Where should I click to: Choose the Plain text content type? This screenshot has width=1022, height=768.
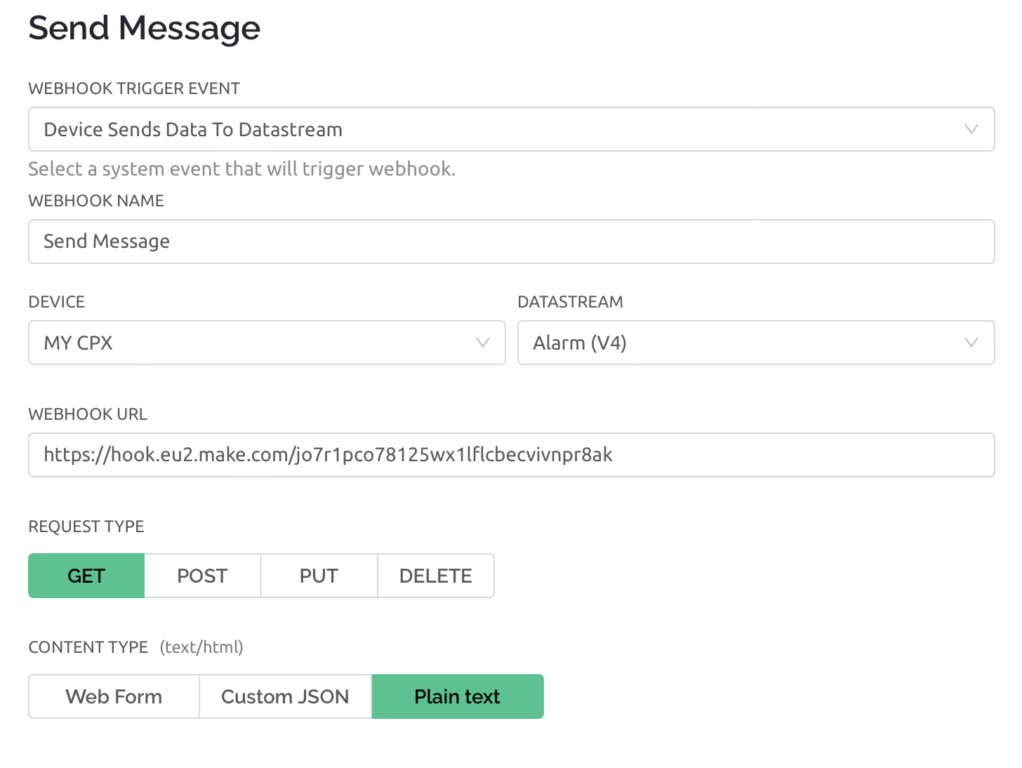point(458,696)
